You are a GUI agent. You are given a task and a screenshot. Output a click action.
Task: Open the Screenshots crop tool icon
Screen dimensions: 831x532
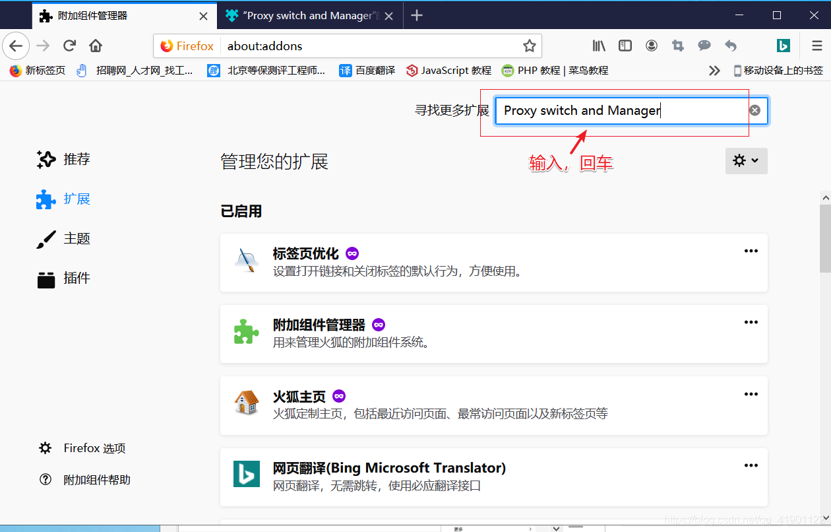(678, 46)
